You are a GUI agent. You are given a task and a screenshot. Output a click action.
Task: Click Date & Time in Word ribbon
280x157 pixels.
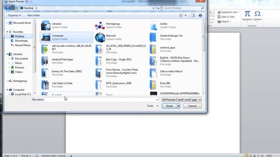coord(226,17)
